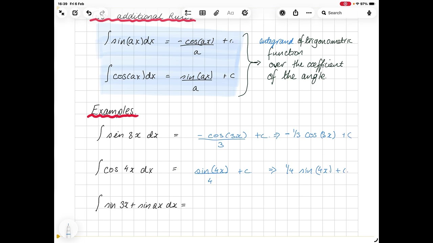Undo the last stroke
The image size is (433, 243).
89,13
